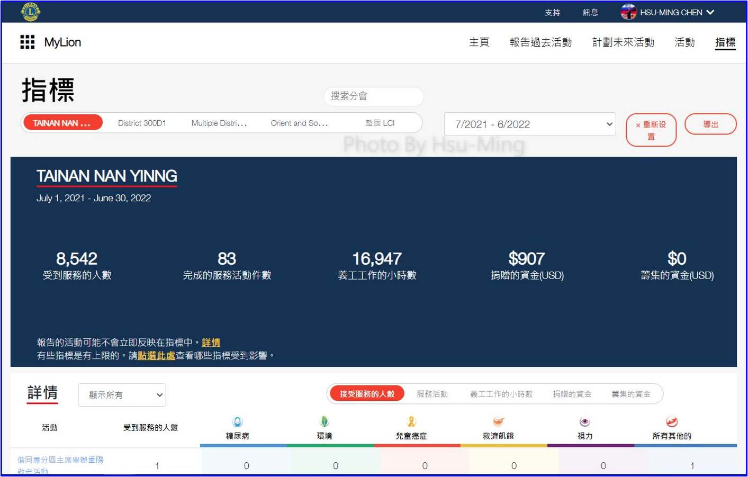Click the childhood cancer ribbon icon
Screen dimensions: 748x477
(411, 422)
